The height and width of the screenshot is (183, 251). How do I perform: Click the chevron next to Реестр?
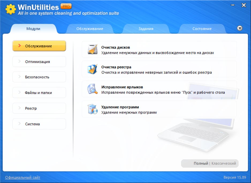click(20, 108)
